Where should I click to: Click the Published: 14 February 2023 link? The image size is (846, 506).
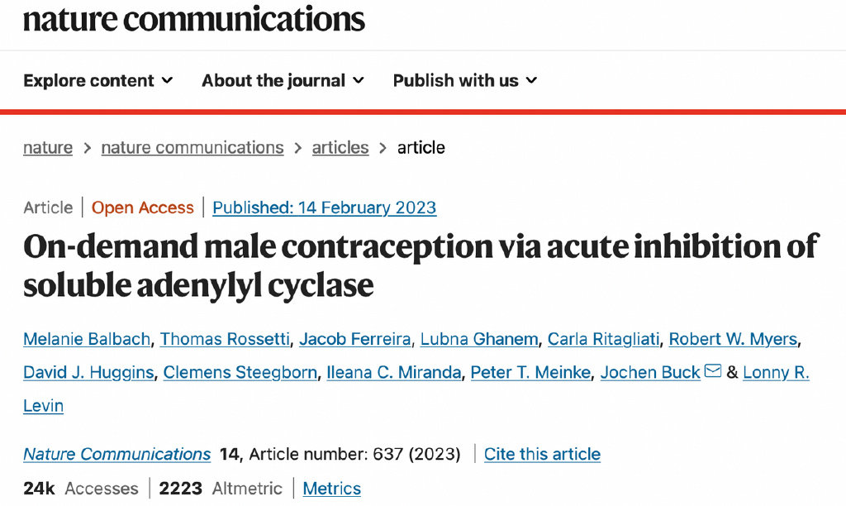click(324, 208)
